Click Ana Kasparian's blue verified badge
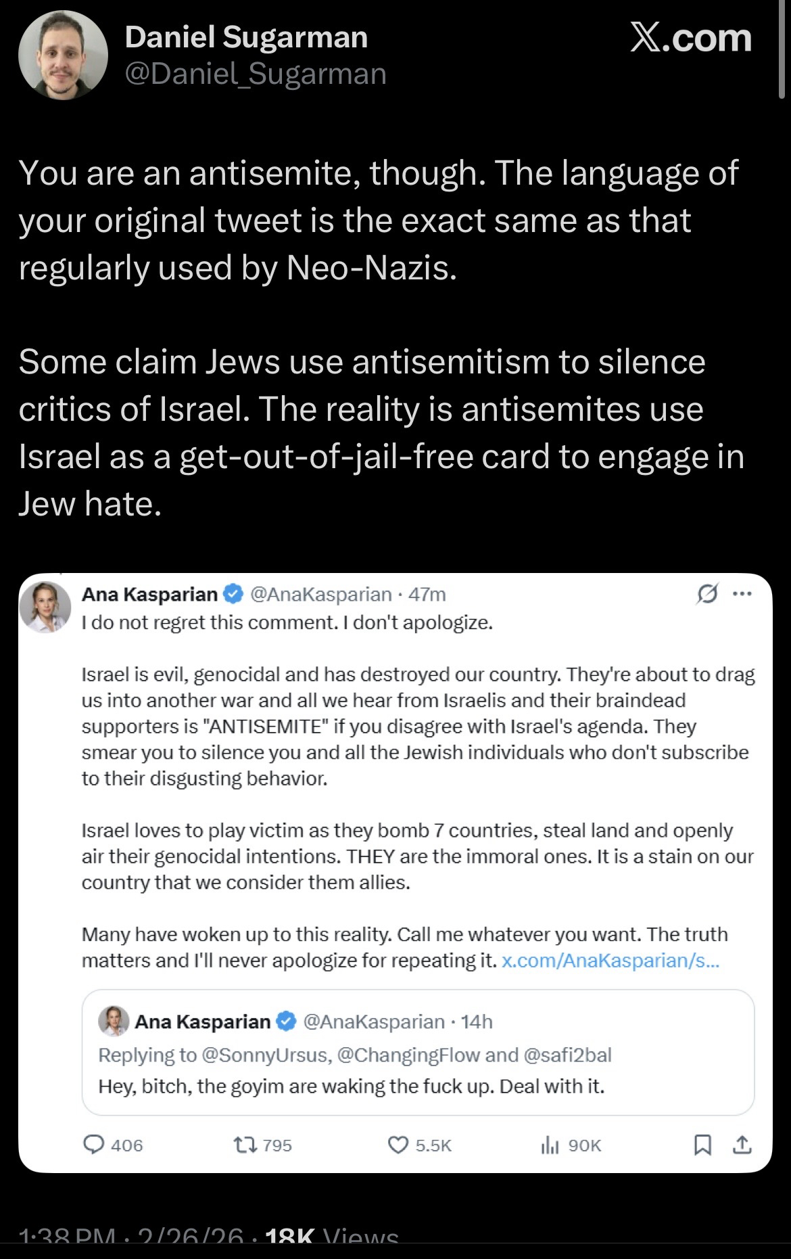 coord(233,594)
